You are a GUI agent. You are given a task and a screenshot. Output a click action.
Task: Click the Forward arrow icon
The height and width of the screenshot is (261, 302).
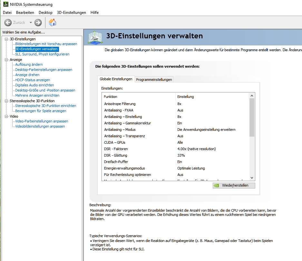[x=38, y=23]
